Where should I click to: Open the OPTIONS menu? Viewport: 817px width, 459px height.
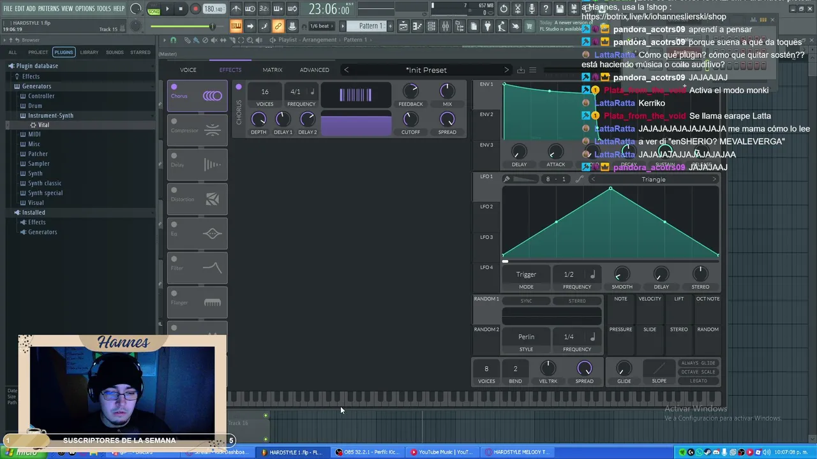tap(85, 8)
